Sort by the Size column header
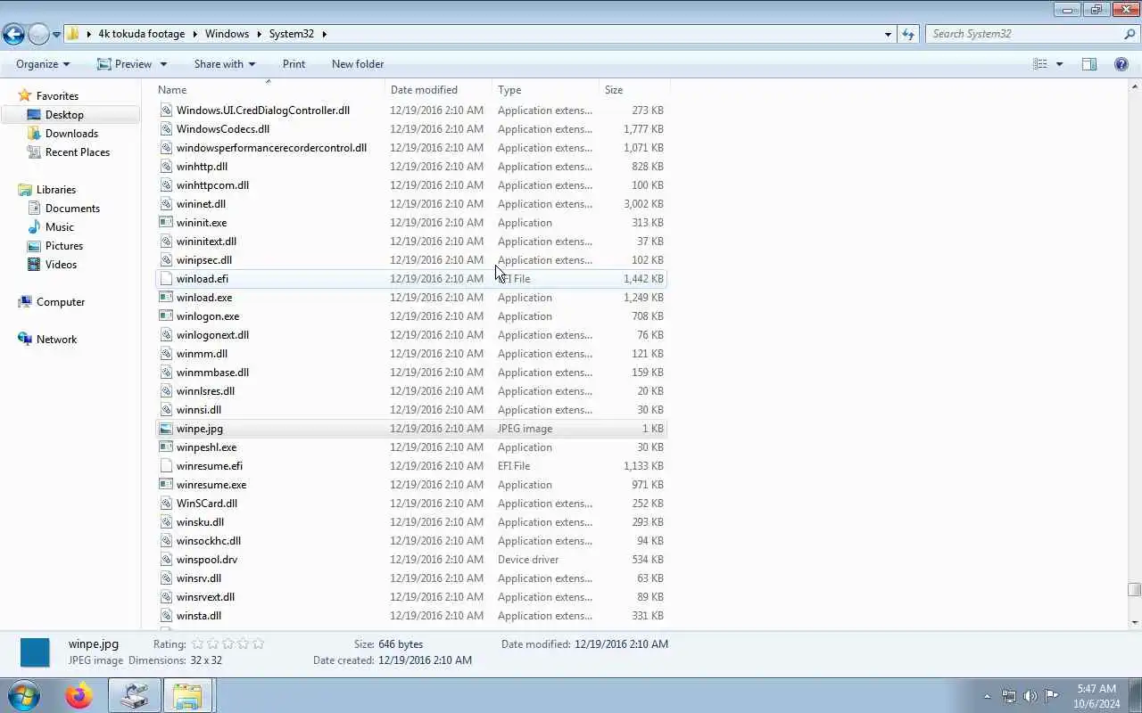 pos(634,90)
